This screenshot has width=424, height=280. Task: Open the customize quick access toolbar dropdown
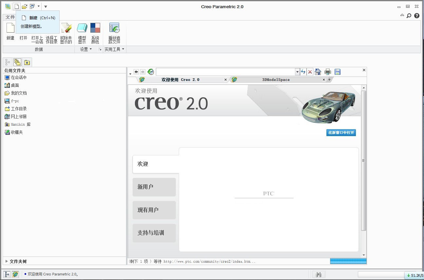tap(46, 7)
